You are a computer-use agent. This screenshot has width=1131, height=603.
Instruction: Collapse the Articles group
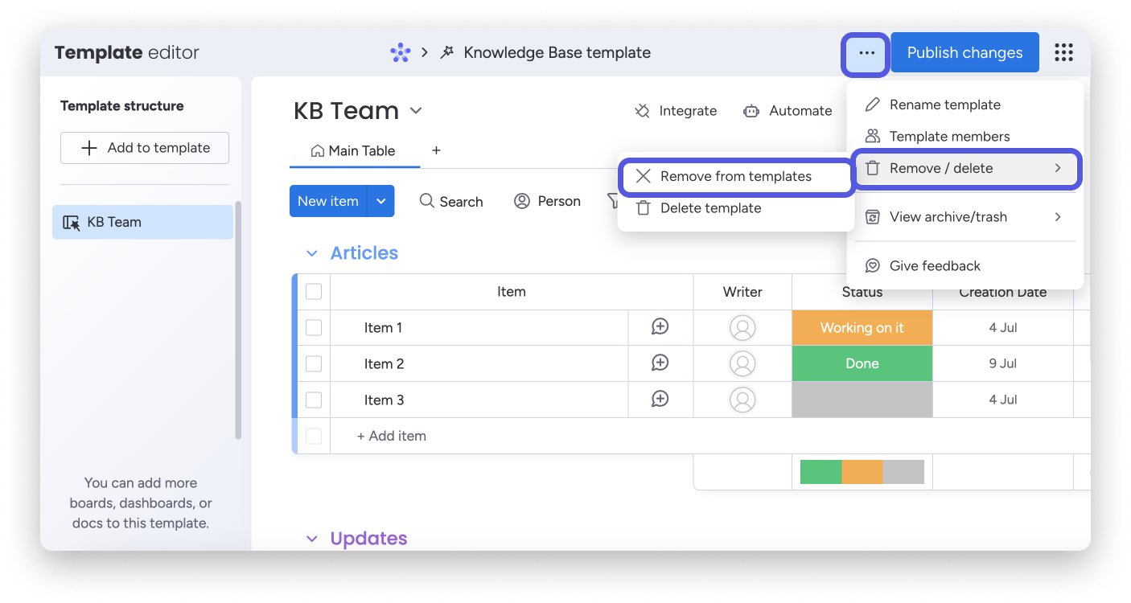(312, 252)
